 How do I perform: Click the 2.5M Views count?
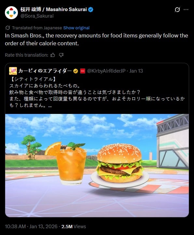pos(74,227)
